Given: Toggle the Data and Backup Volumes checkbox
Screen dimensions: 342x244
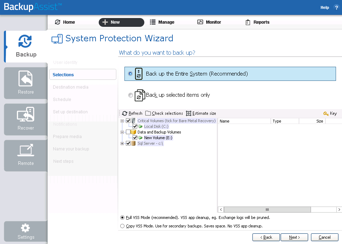Looking at the screenshot, I should 128,132.
